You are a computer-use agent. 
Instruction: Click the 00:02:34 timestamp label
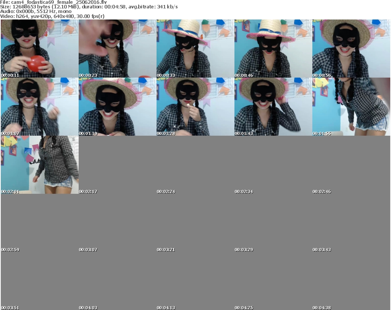tap(244, 192)
